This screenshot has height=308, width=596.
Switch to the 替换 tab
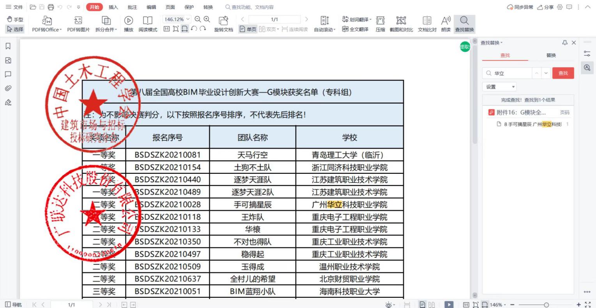coord(551,55)
